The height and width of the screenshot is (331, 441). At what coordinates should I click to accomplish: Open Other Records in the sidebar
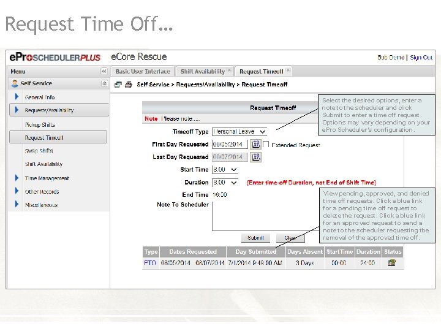click(x=42, y=192)
